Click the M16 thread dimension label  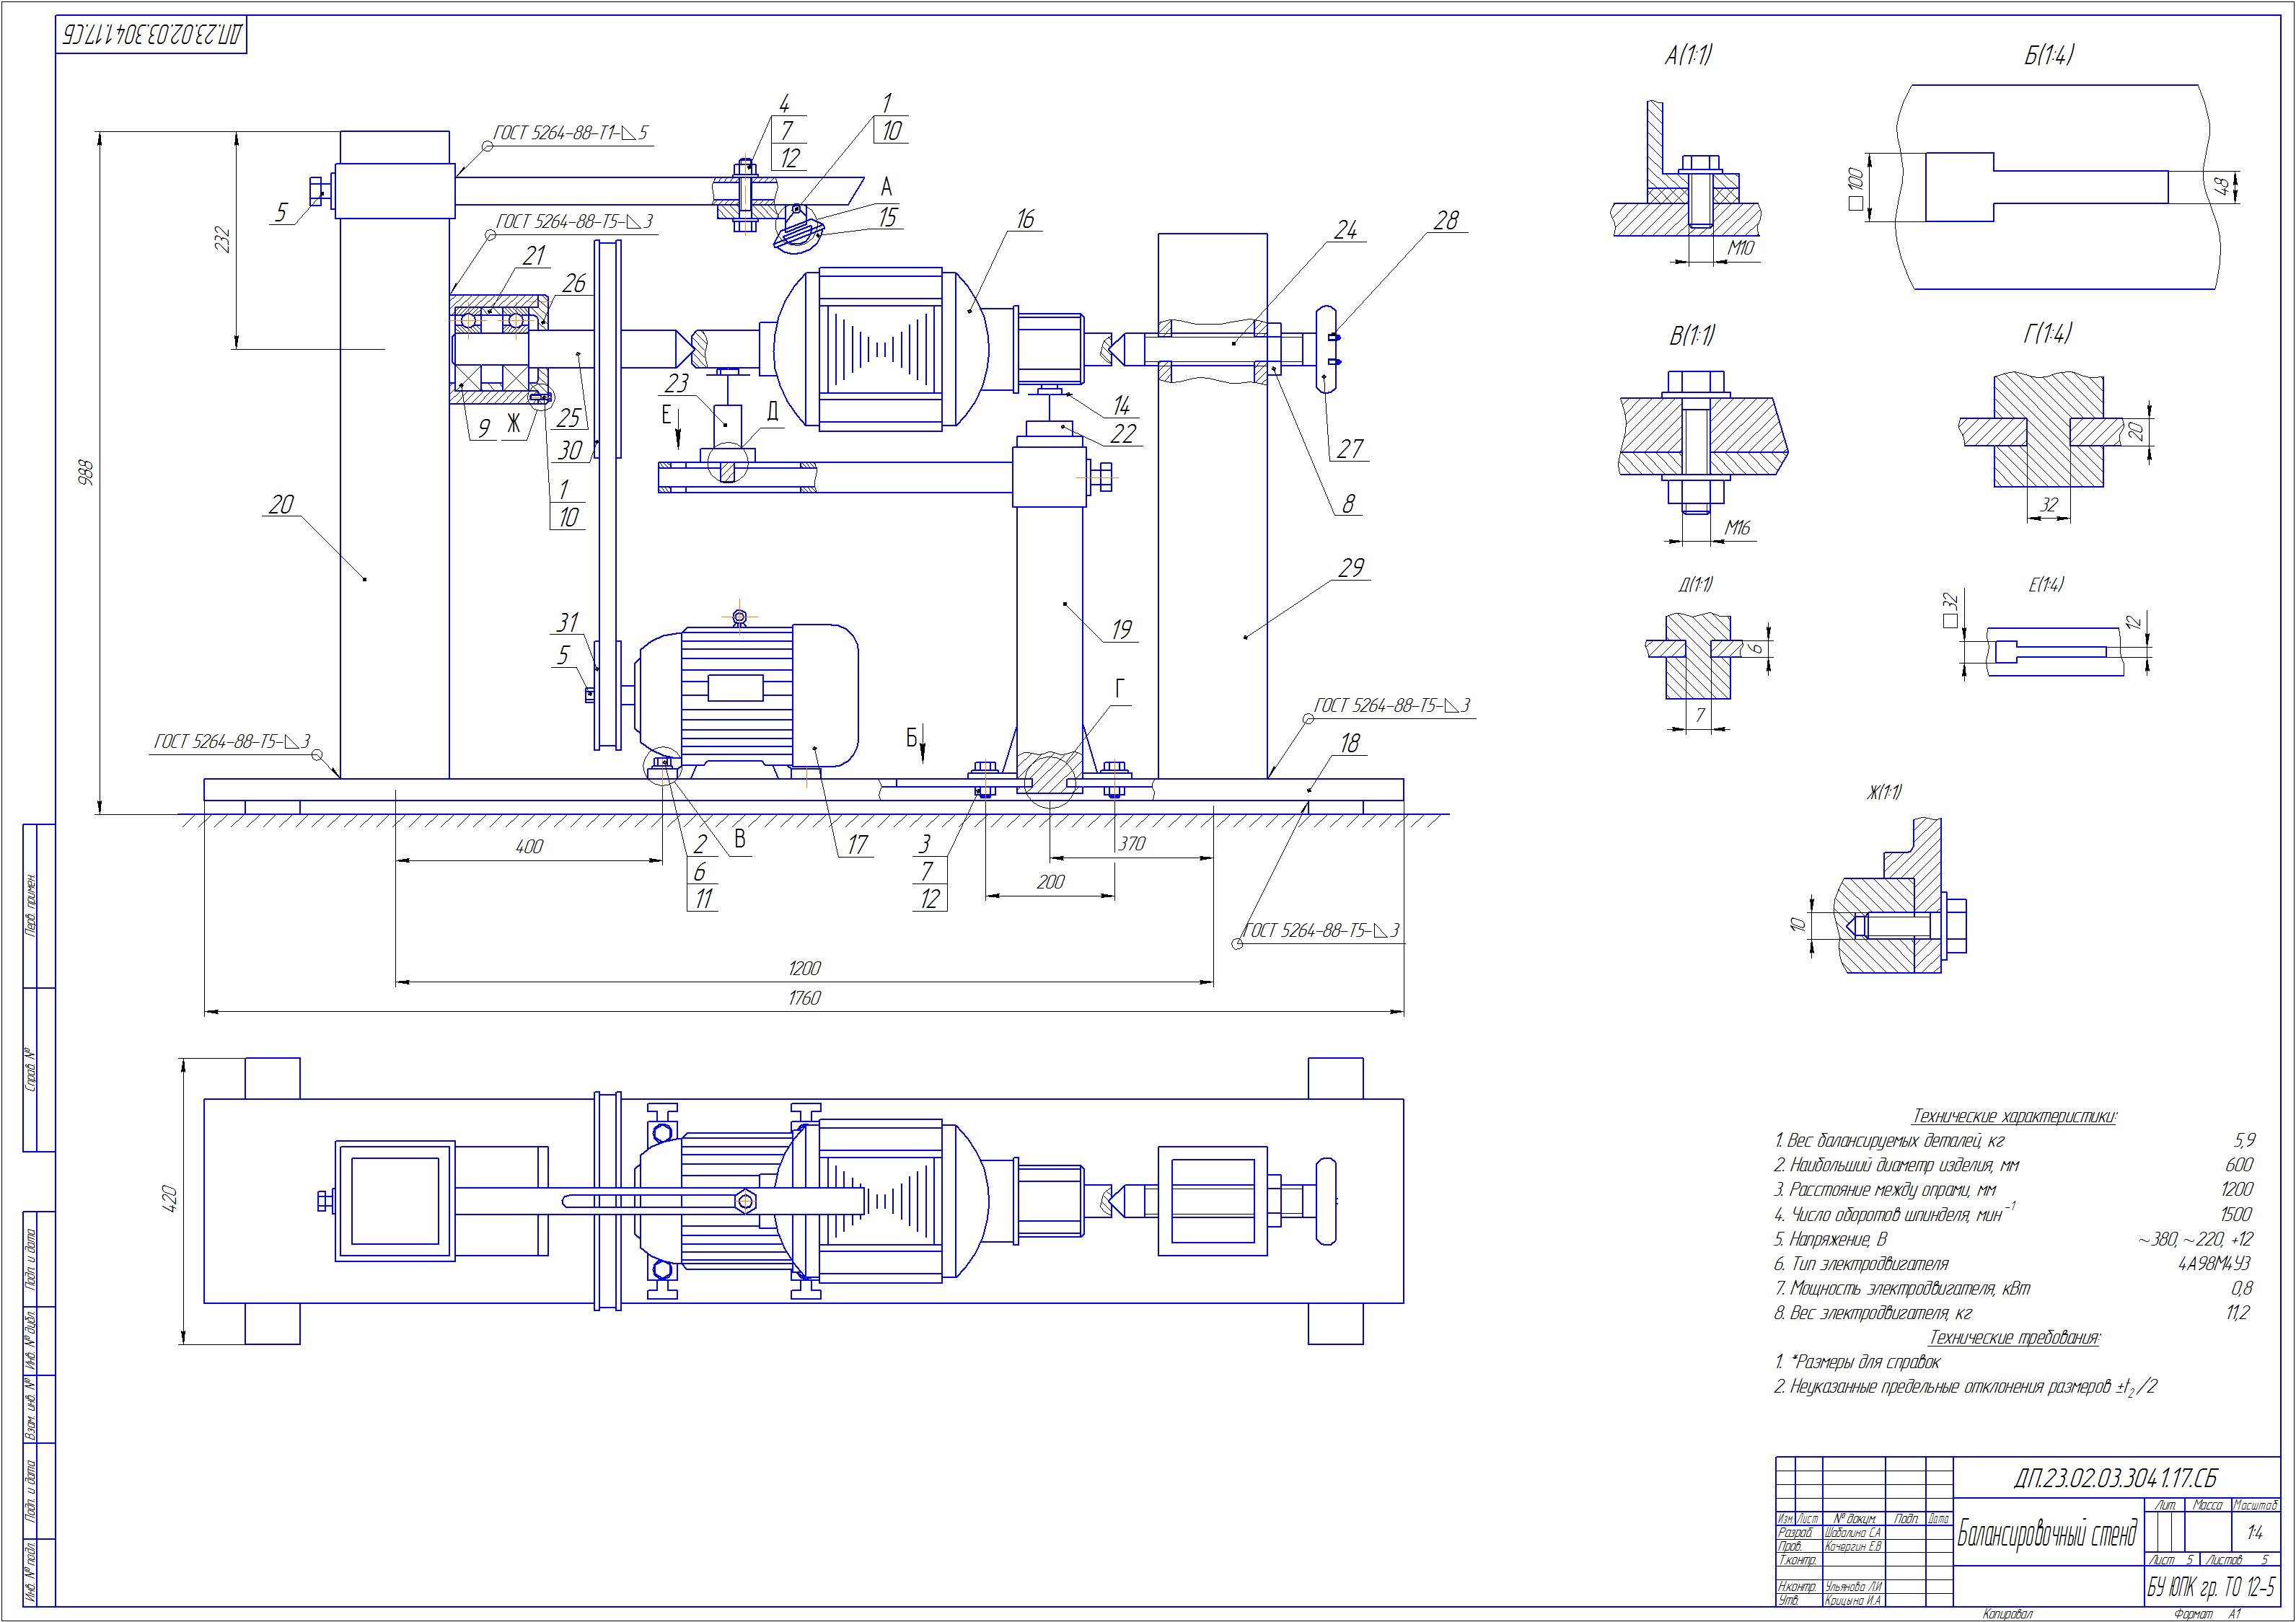pyautogui.click(x=1738, y=529)
